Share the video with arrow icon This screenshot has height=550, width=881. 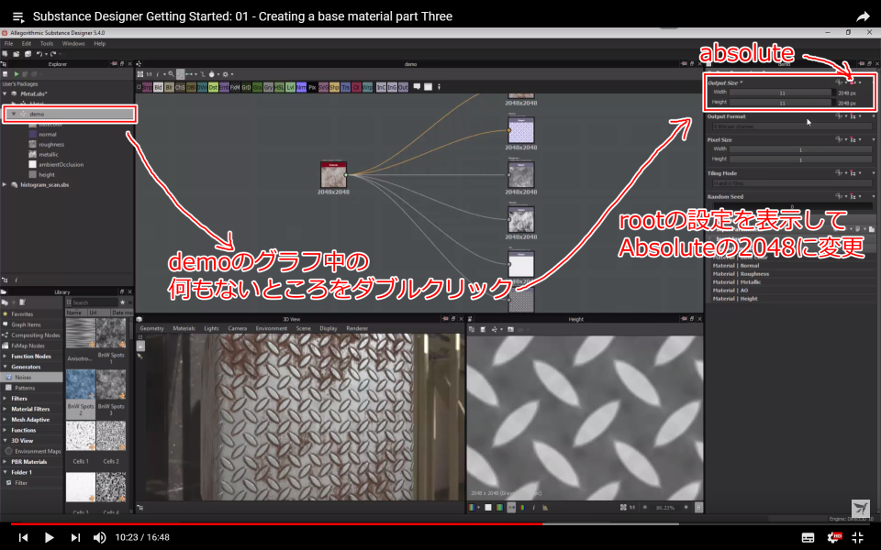863,16
